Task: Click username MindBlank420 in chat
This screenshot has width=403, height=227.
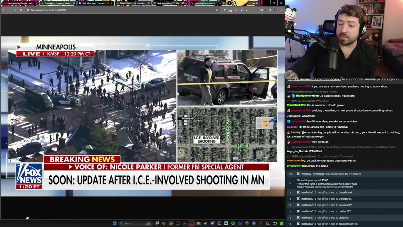Action: (296, 105)
